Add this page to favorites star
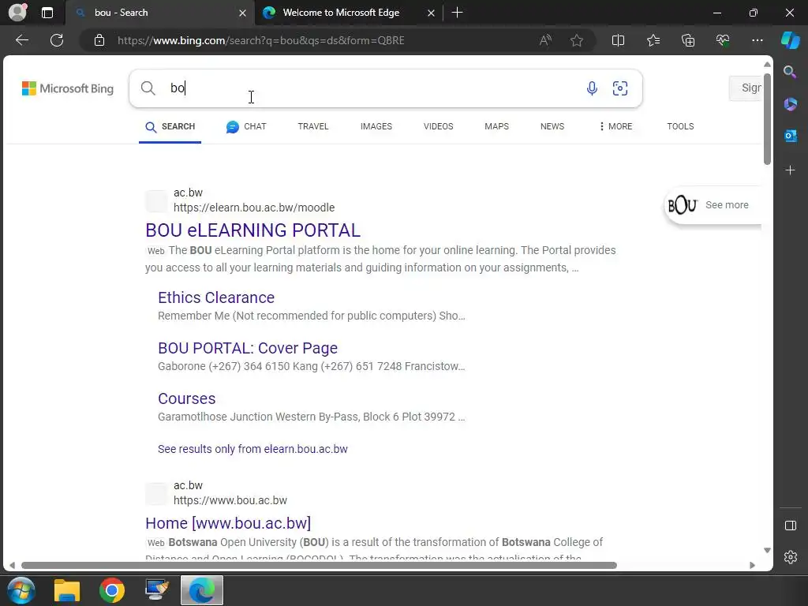This screenshot has width=808, height=606. [x=577, y=40]
